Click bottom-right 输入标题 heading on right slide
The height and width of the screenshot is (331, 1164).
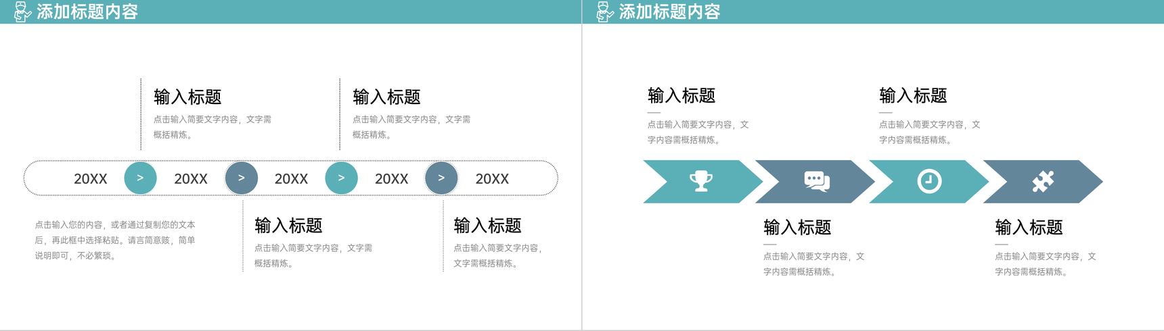pos(1029,228)
